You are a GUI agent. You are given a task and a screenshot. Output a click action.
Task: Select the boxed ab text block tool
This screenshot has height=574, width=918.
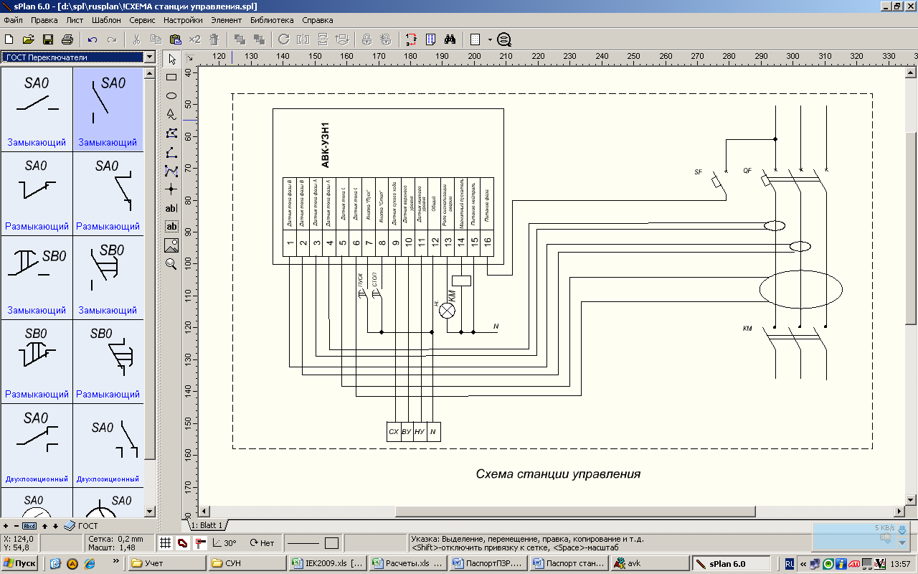click(171, 227)
